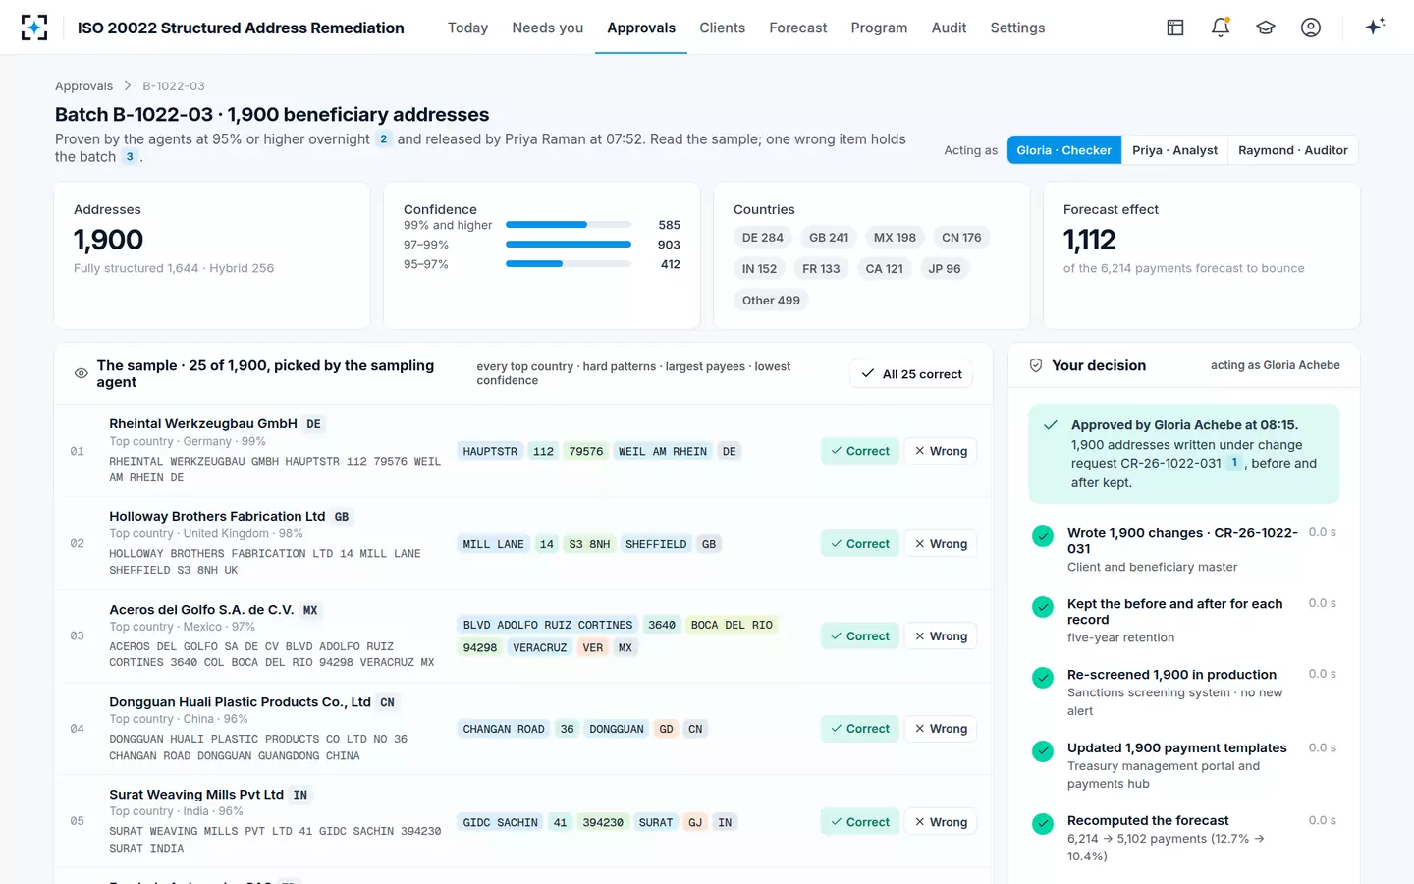Image resolution: width=1414 pixels, height=884 pixels.
Task: Click the green check beside Updated 1,900 payment templates
Action: tap(1043, 751)
